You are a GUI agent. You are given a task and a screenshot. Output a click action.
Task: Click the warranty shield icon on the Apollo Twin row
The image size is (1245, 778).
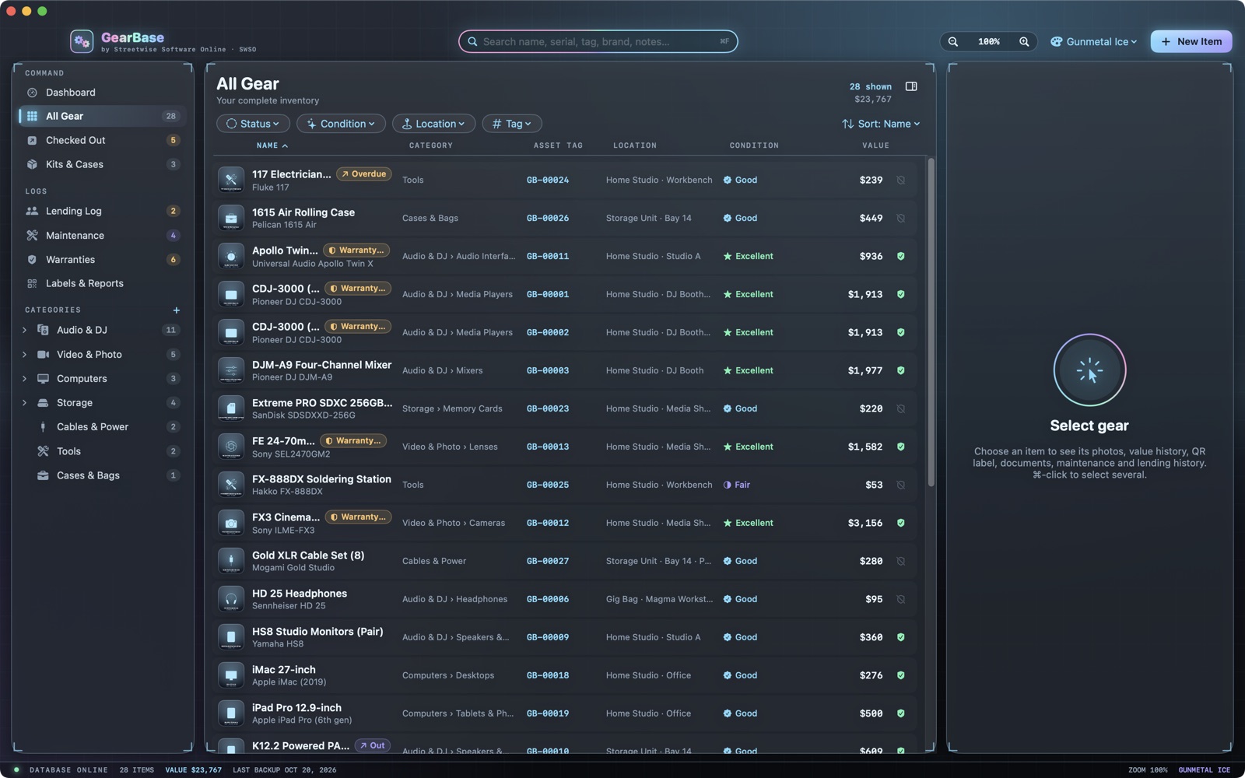pyautogui.click(x=901, y=256)
